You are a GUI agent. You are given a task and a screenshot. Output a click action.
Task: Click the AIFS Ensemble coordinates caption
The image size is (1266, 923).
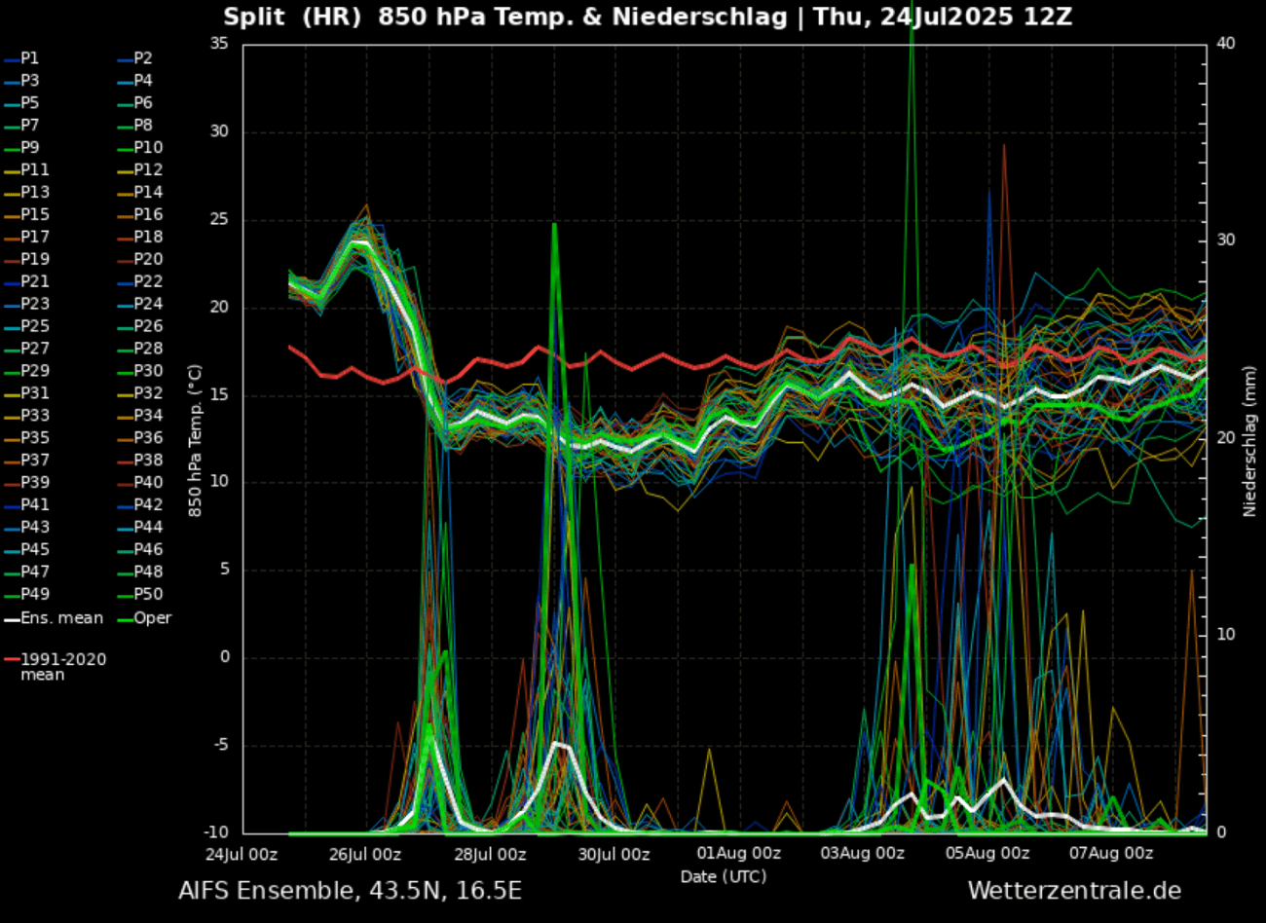click(350, 891)
